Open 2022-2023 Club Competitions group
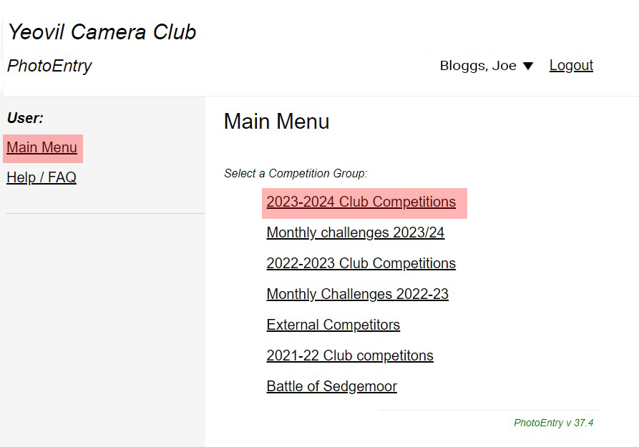The height and width of the screenshot is (447, 639). click(361, 264)
